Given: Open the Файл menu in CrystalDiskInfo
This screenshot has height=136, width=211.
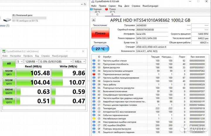Looking at the screenshot, I should [x=94, y=6].
